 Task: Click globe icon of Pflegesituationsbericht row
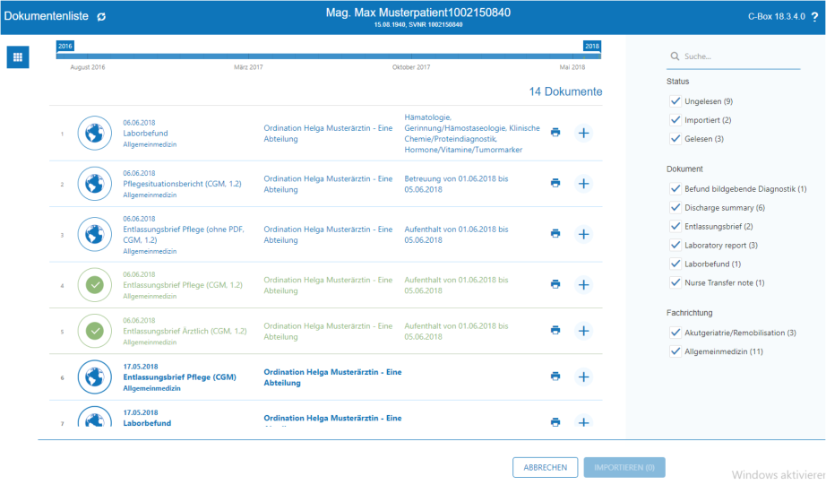95,184
